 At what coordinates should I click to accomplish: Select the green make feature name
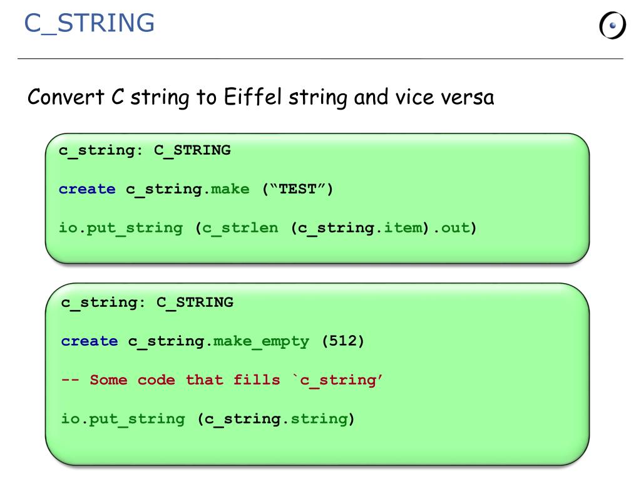(230, 189)
